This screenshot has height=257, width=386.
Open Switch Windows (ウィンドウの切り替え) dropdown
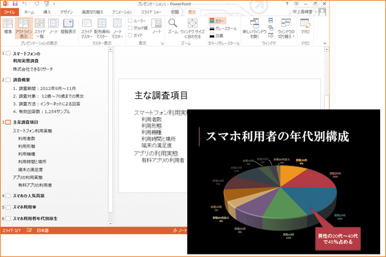(x=286, y=28)
